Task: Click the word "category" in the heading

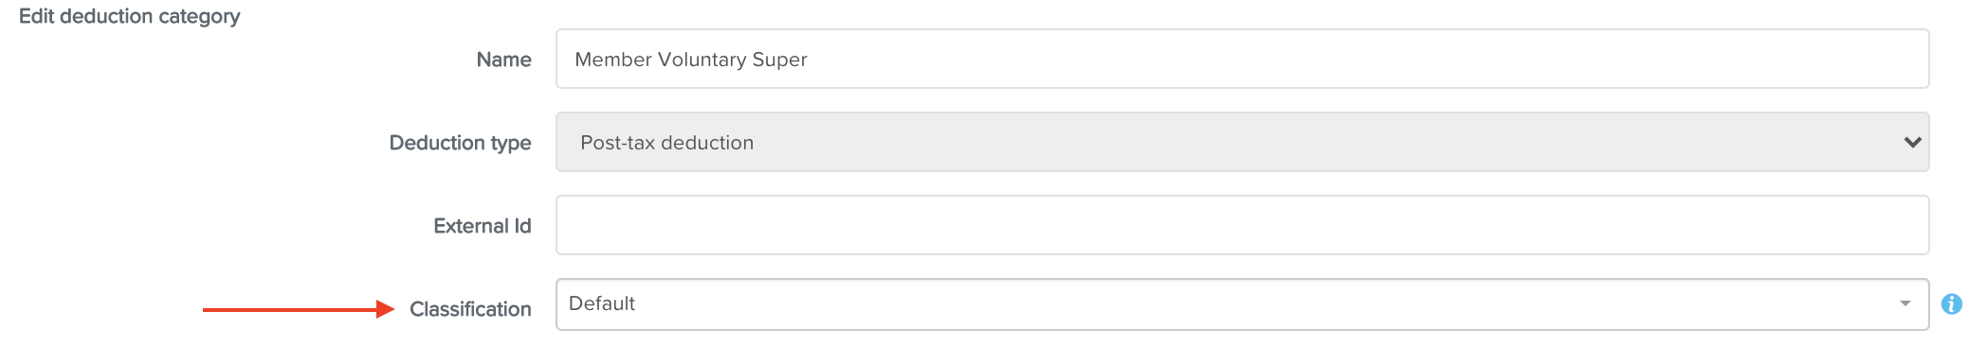Action: [199, 17]
